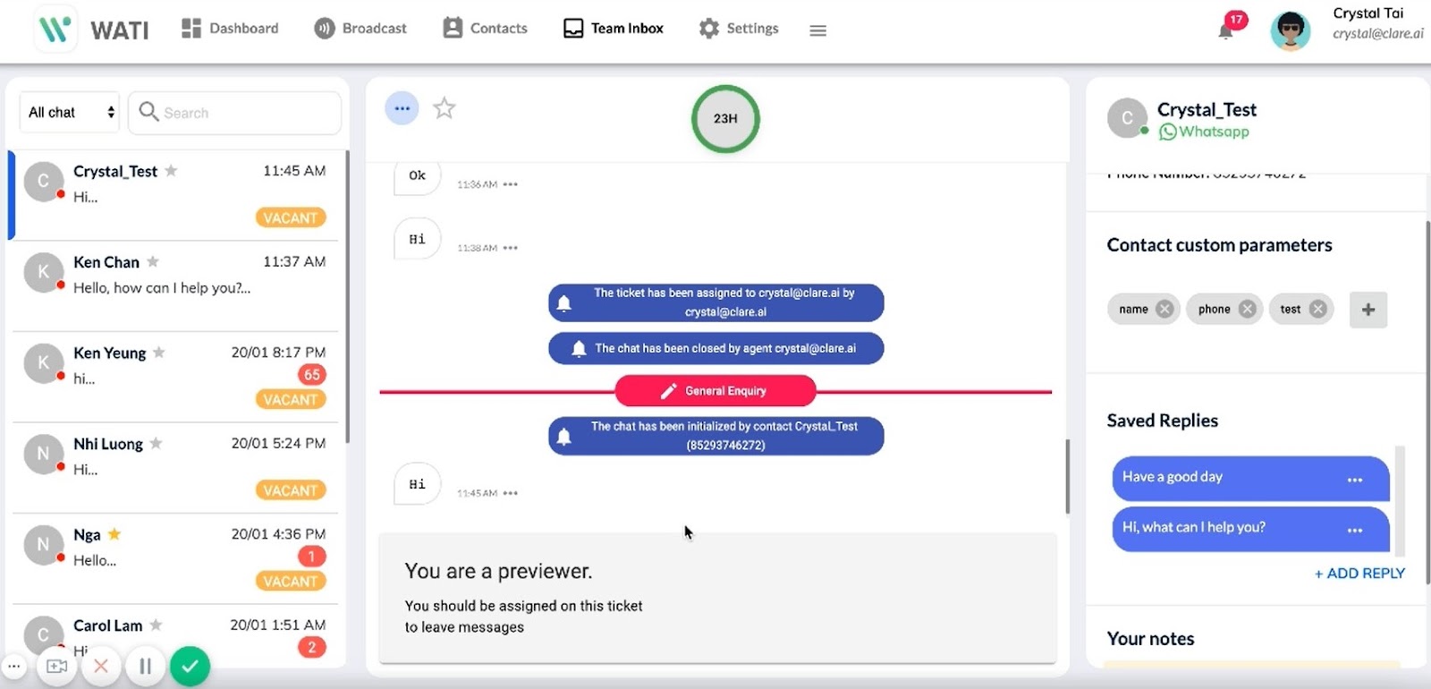The image size is (1431, 689).
Task: Insert the Have a good day saved reply
Action: [x=1250, y=479]
